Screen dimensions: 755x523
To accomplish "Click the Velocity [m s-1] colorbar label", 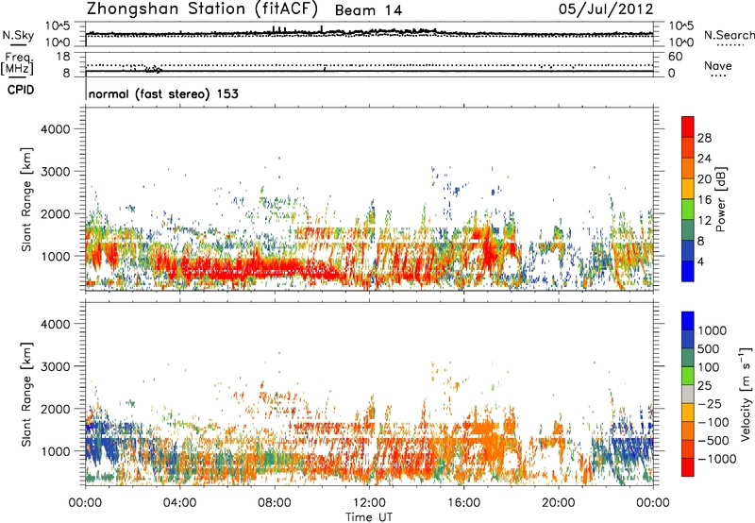I will point(746,394).
